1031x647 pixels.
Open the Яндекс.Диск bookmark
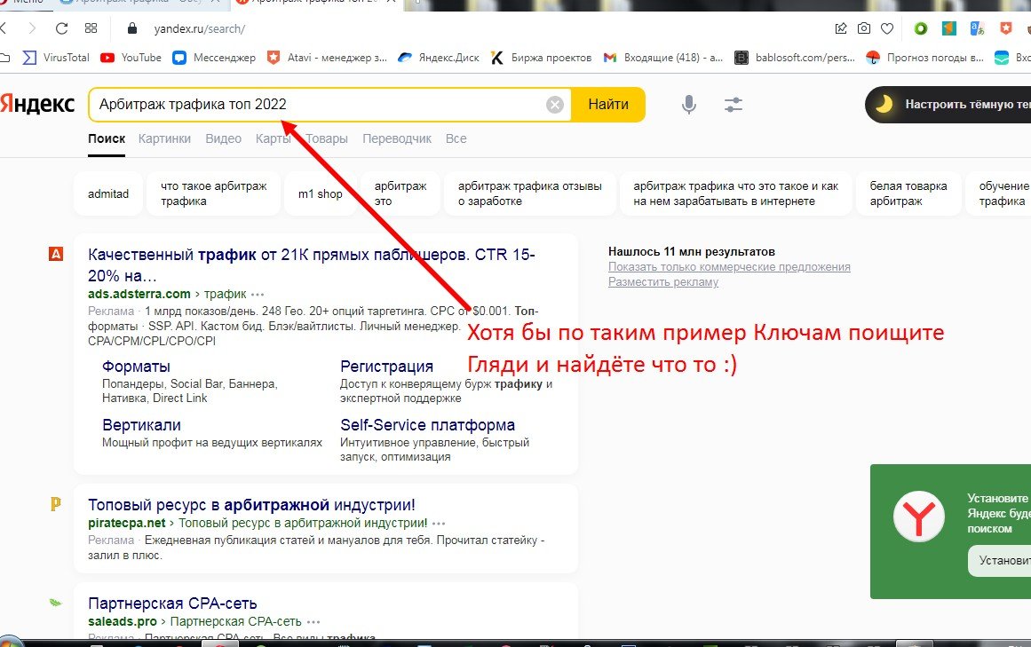coord(440,58)
